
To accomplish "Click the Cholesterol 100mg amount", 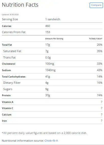I will point(49,64).
